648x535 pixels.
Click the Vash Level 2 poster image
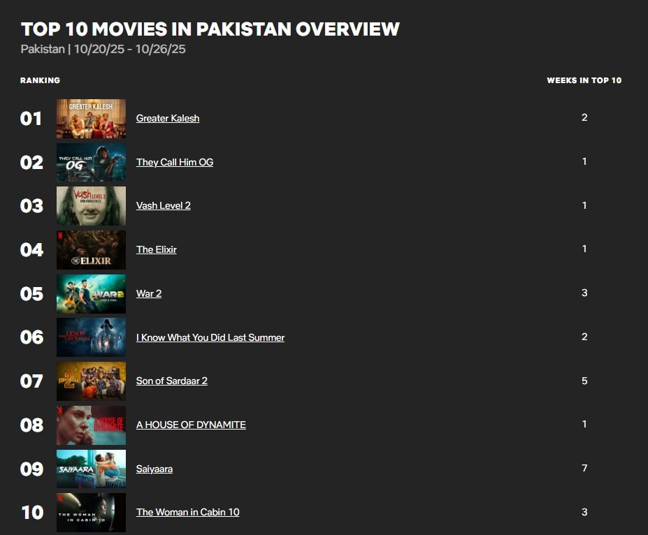[x=91, y=206]
